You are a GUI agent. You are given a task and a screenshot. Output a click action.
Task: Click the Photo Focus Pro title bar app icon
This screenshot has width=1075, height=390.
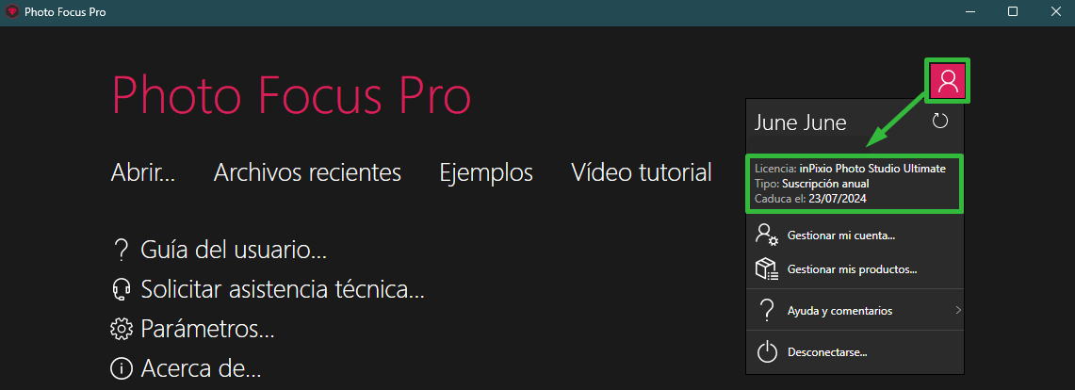pyautogui.click(x=11, y=11)
